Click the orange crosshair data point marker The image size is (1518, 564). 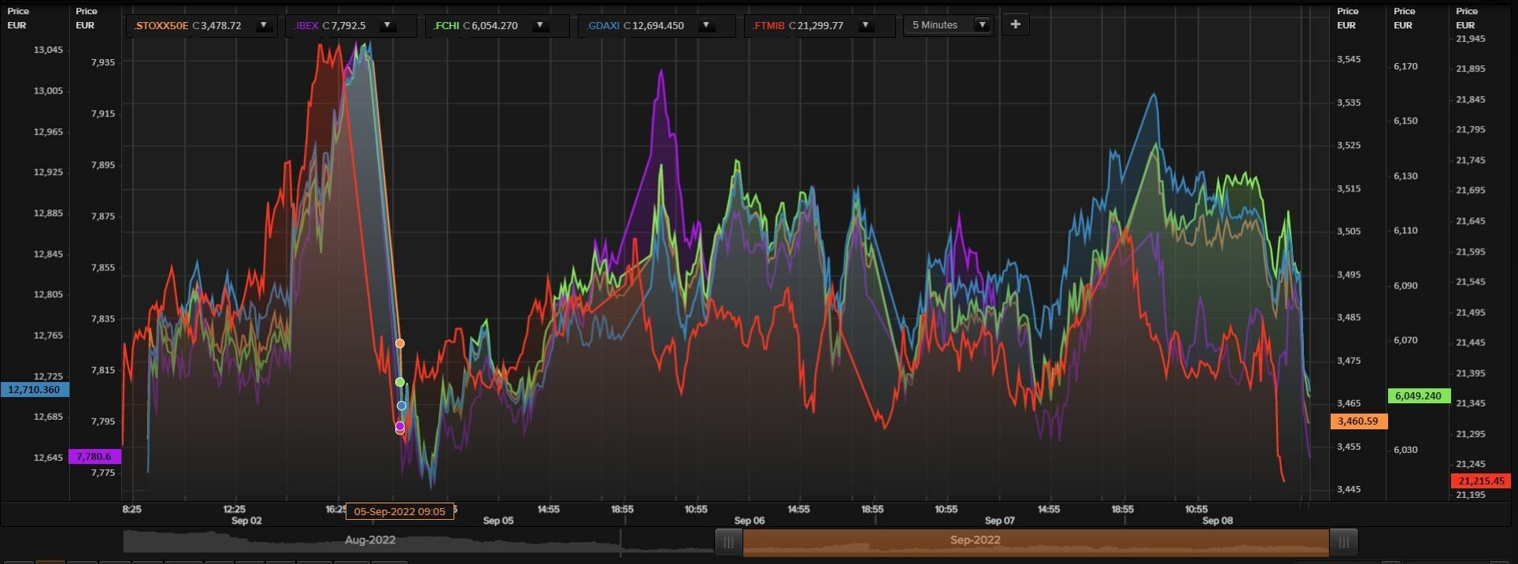tap(400, 343)
